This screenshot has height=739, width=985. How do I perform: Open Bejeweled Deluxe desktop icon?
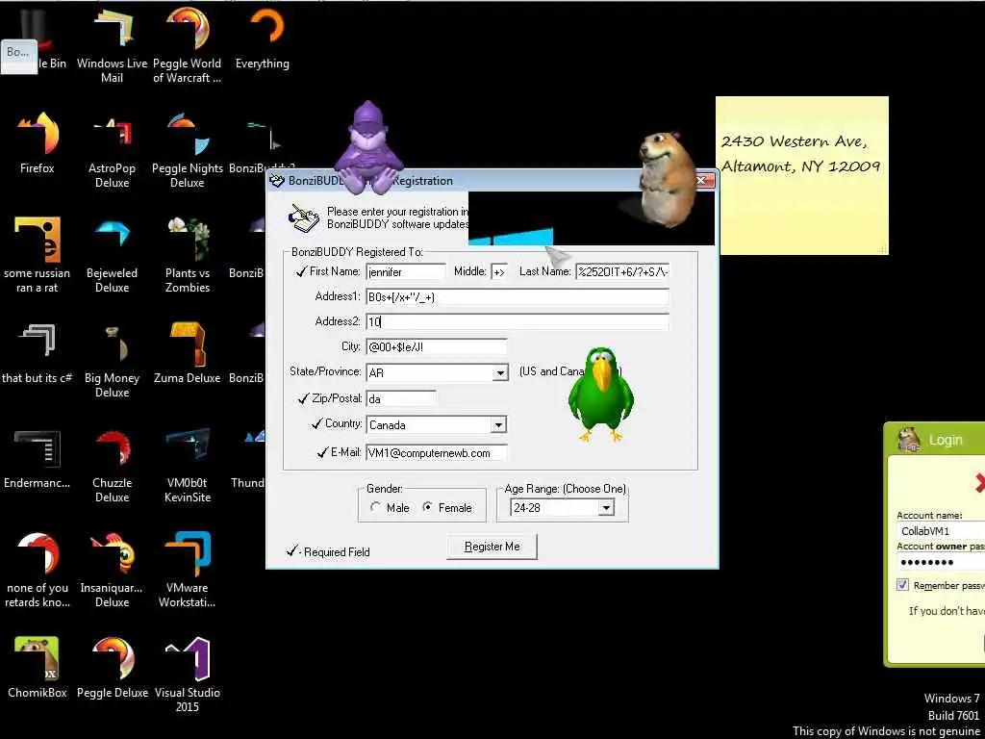[112, 255]
